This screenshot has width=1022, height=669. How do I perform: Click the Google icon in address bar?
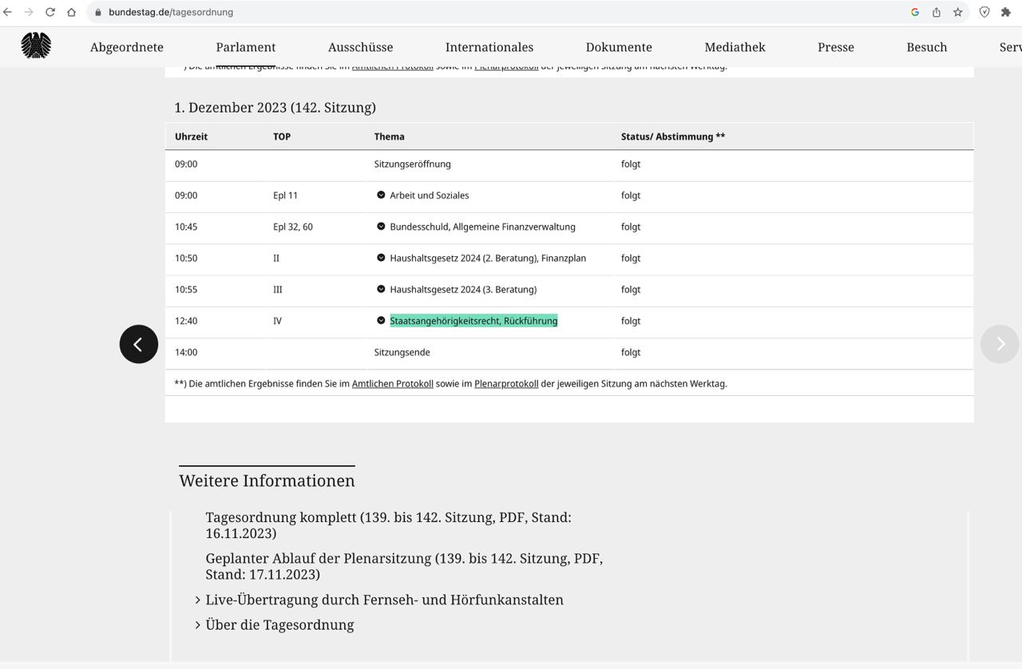[x=915, y=12]
